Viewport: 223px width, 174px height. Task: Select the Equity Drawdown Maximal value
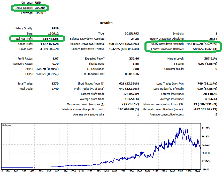202,44
